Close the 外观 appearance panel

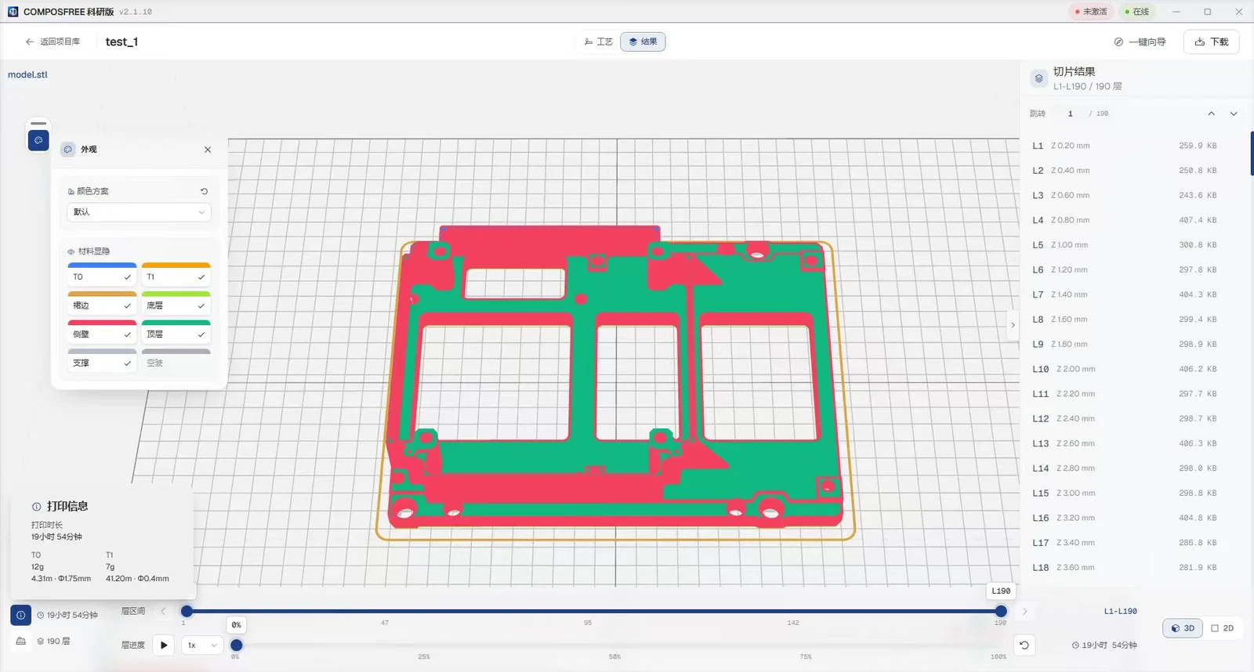point(208,150)
